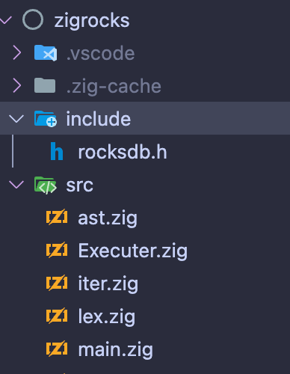This screenshot has width=290, height=374.
Task: Click the blue h icon for rocksdb.h
Action: click(x=57, y=151)
